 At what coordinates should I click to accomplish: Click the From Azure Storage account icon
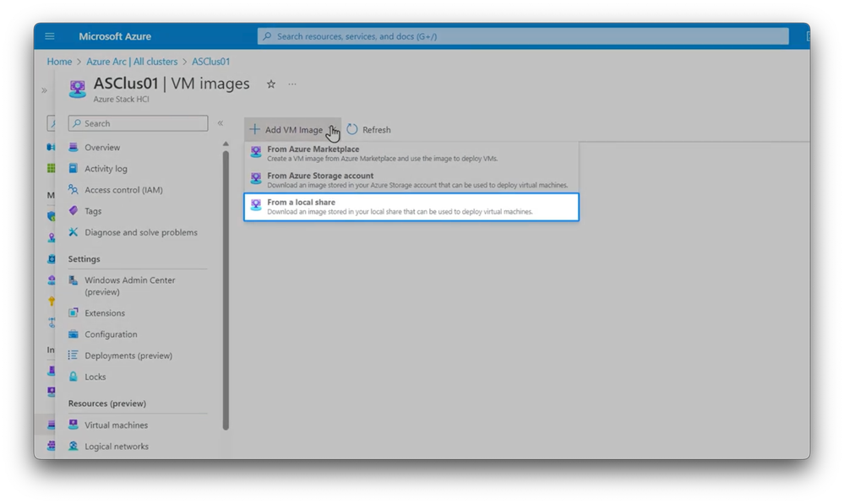[x=256, y=178]
